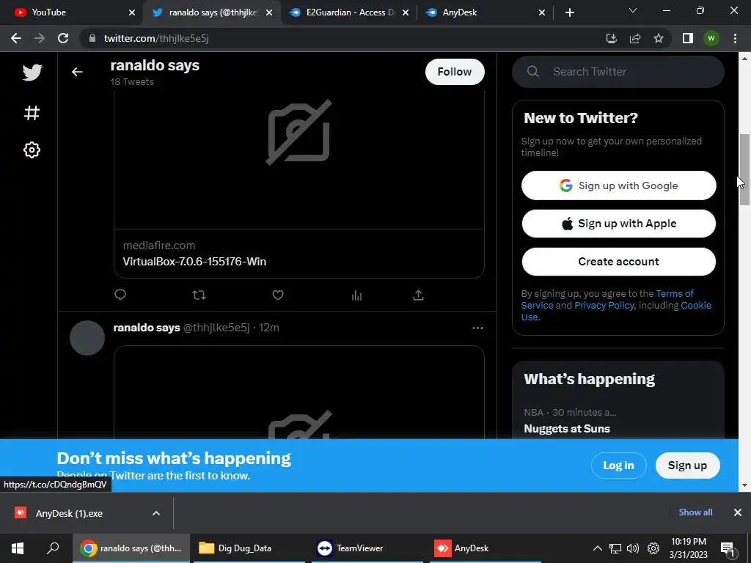
Task: Click the volume icon in the system tray
Action: pyautogui.click(x=633, y=548)
